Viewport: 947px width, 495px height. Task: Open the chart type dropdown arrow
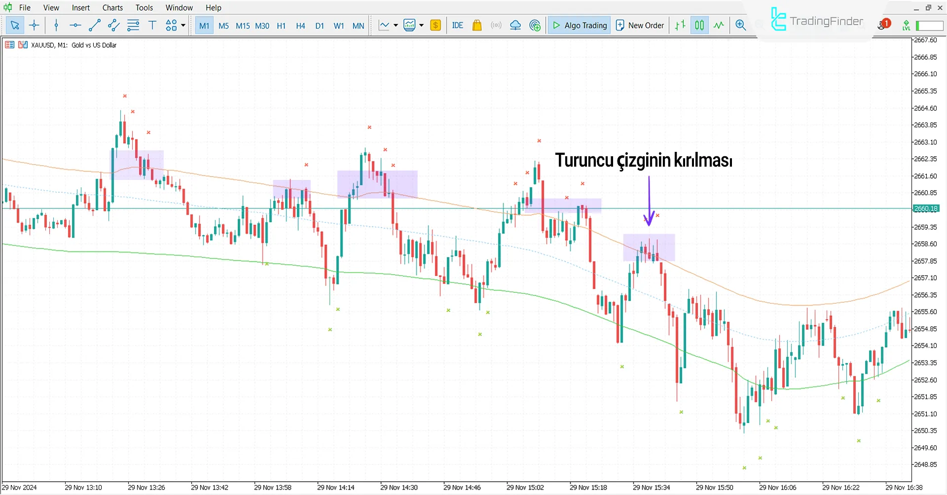[395, 25]
